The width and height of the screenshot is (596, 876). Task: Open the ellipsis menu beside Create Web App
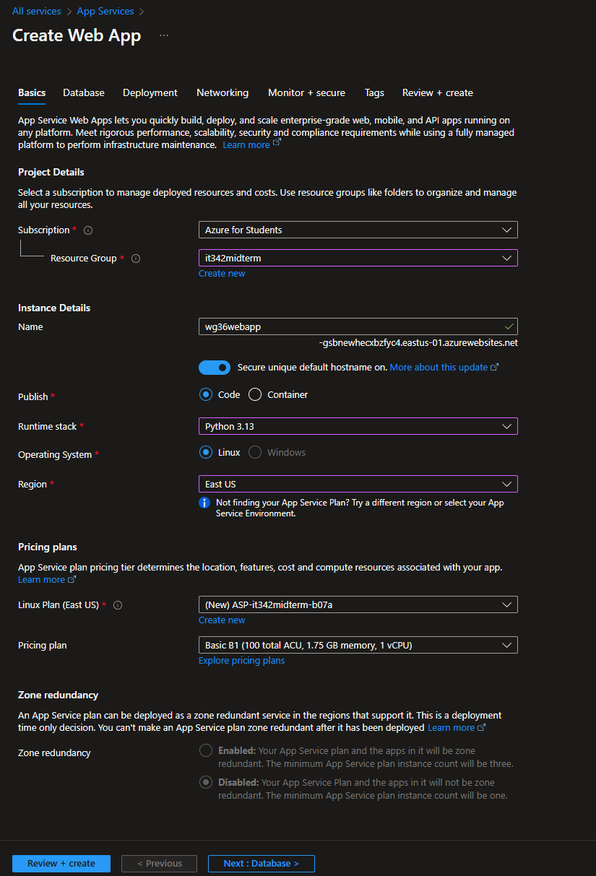[x=164, y=35]
